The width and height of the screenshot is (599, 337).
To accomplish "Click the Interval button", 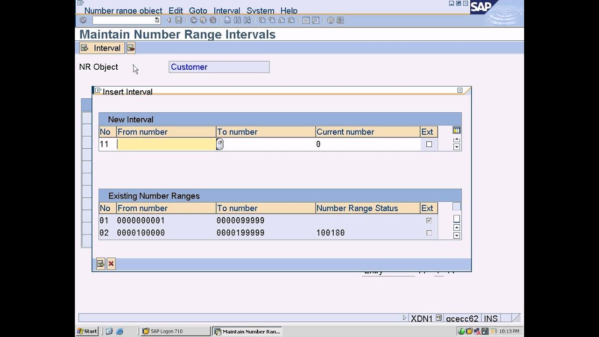I will click(102, 48).
